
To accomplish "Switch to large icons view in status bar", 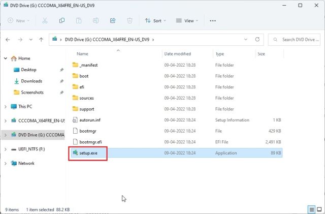I will pyautogui.click(x=319, y=209).
